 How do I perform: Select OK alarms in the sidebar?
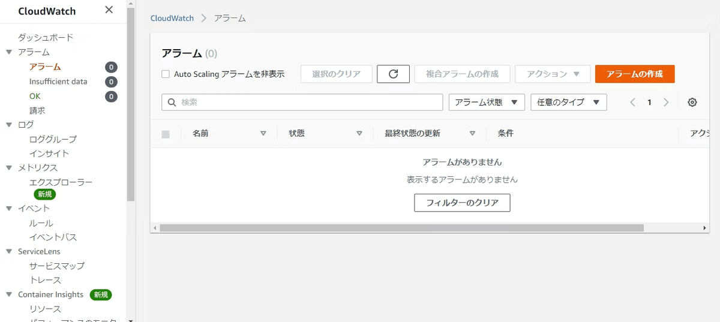pos(35,96)
